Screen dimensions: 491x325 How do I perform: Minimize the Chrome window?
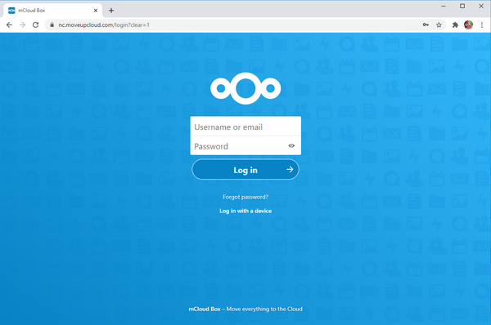(x=444, y=6)
